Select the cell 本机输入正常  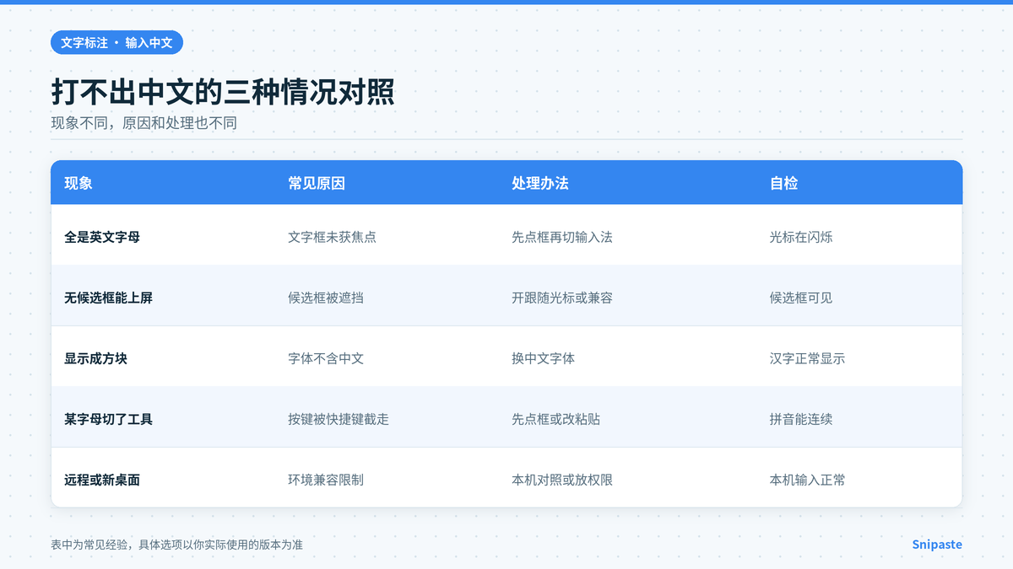tap(808, 480)
